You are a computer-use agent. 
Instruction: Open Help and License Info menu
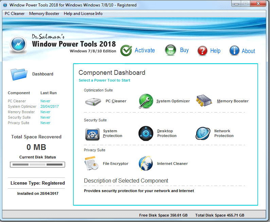pos(83,14)
